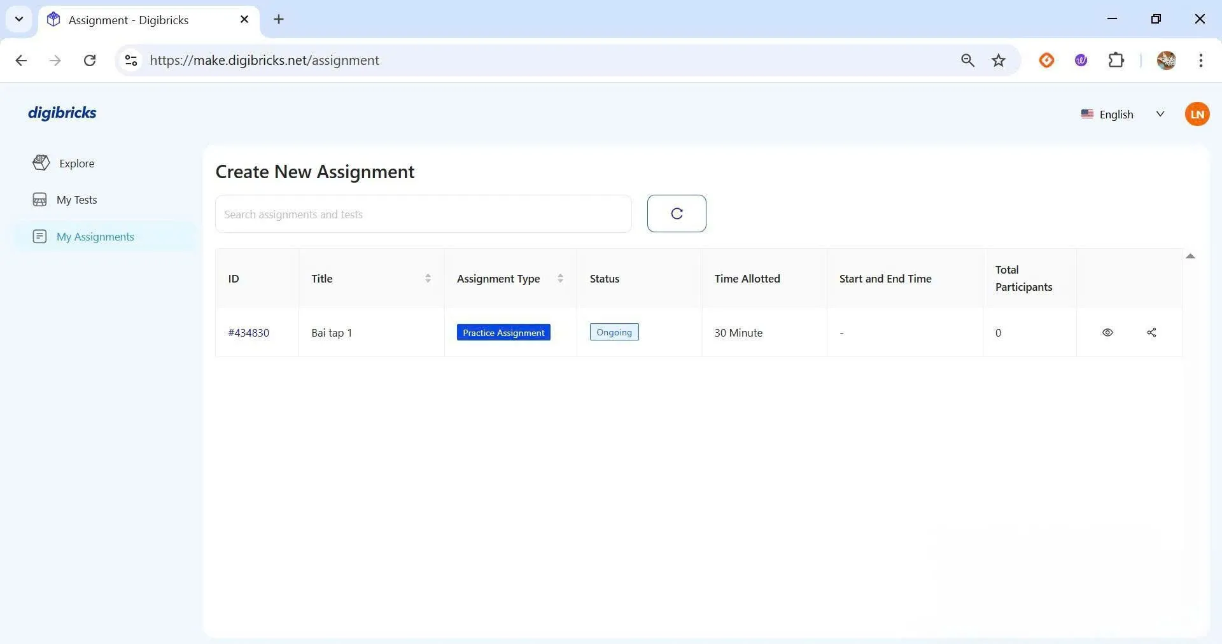1222x644 pixels.
Task: Click the Practice Assignment tag
Action: point(503,333)
